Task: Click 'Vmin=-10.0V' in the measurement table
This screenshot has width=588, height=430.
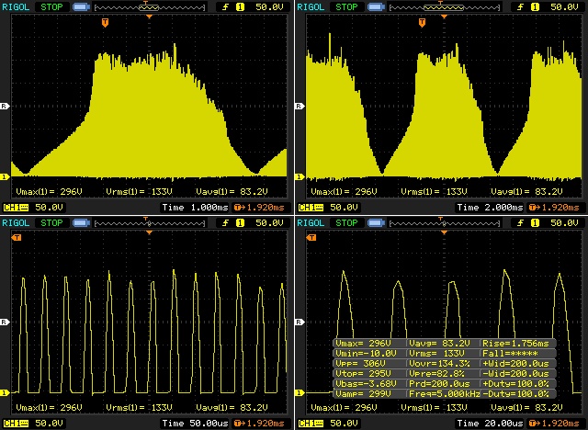Action: click(367, 353)
